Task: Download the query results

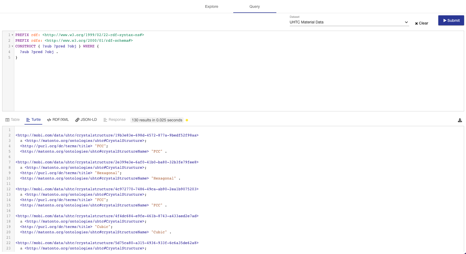Action: click(x=460, y=120)
